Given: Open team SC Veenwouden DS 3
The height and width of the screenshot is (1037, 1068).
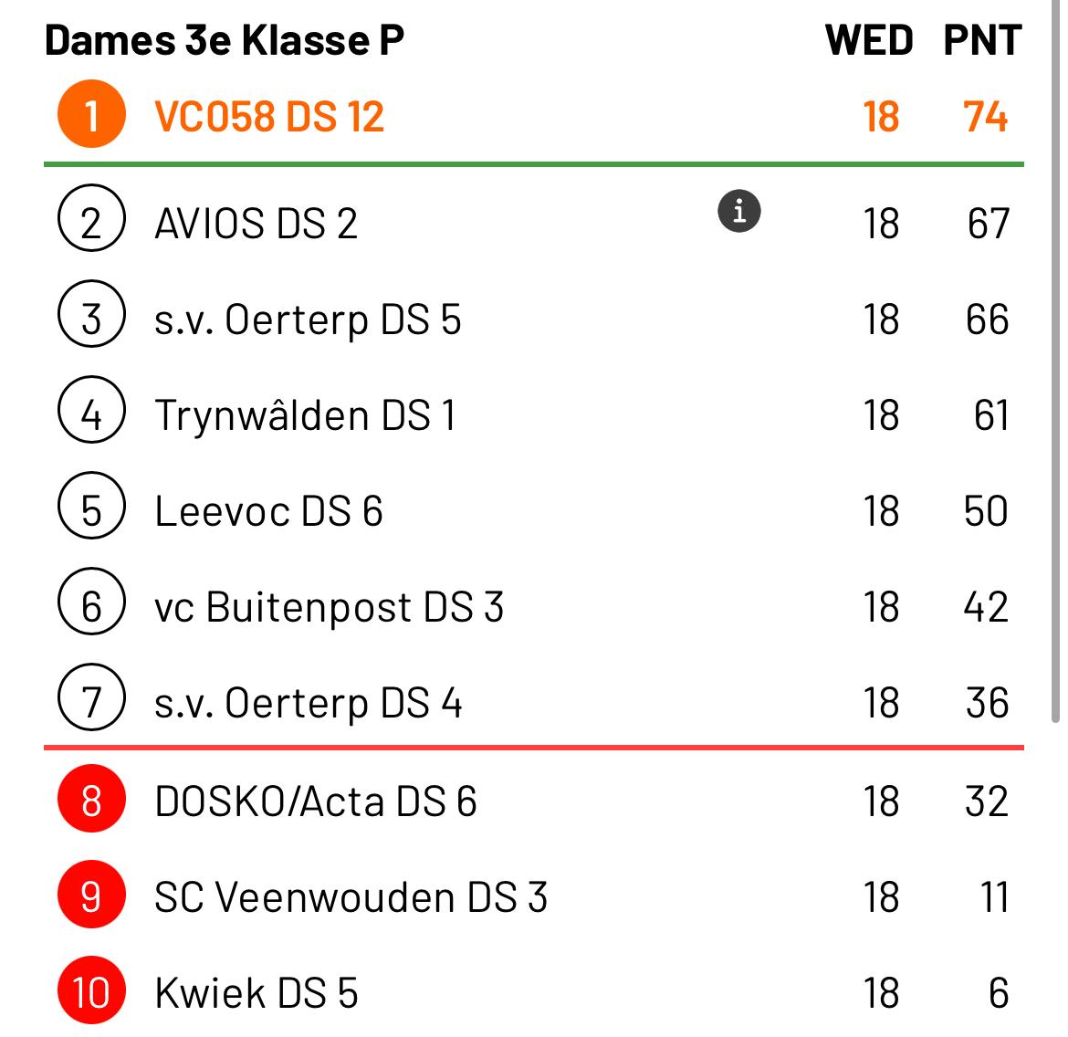Looking at the screenshot, I should coord(351,897).
